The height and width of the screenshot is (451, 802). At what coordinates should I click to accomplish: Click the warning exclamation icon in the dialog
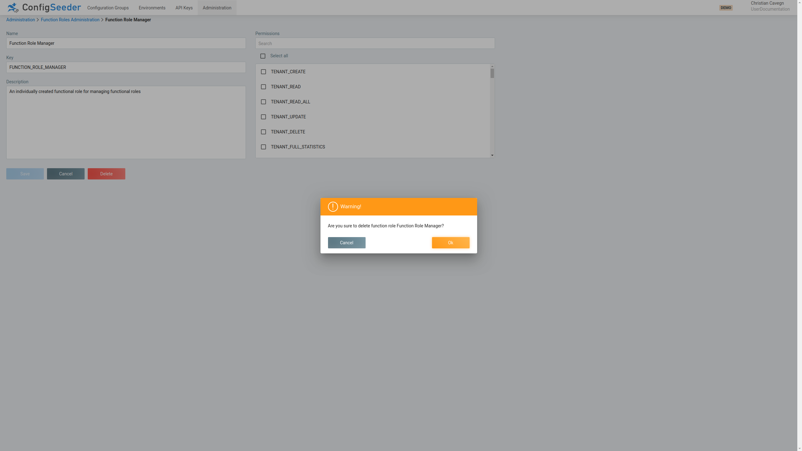[x=333, y=207]
